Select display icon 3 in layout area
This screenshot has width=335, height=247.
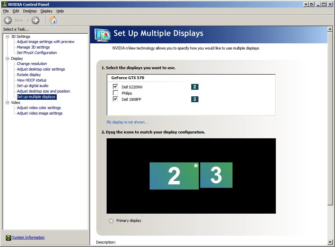pos(216,175)
